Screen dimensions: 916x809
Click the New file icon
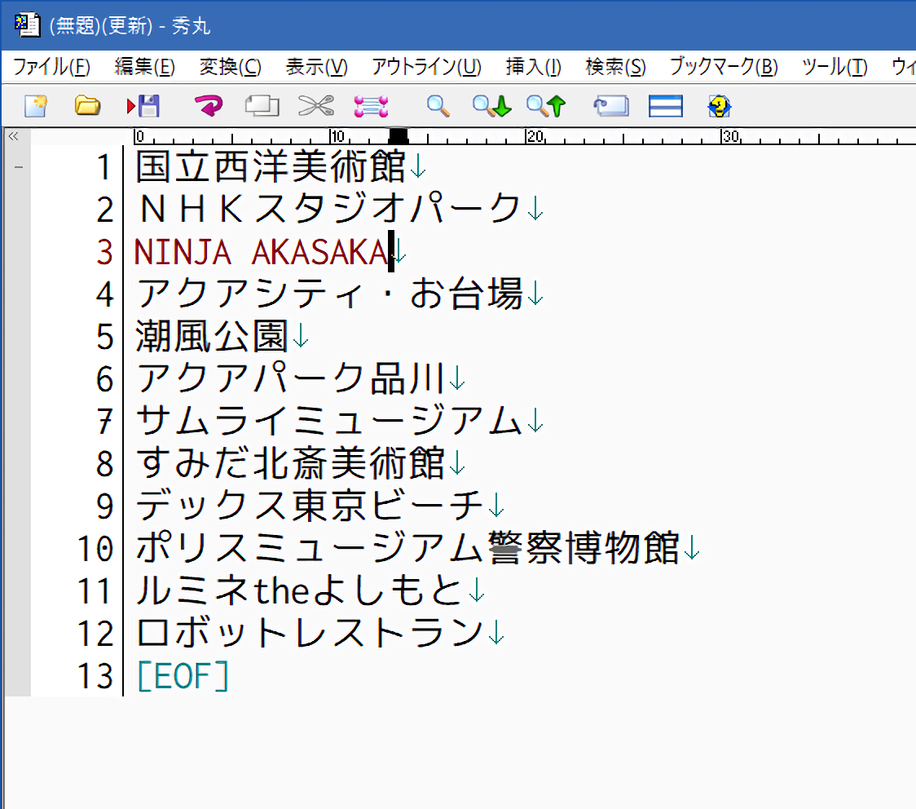[35, 105]
